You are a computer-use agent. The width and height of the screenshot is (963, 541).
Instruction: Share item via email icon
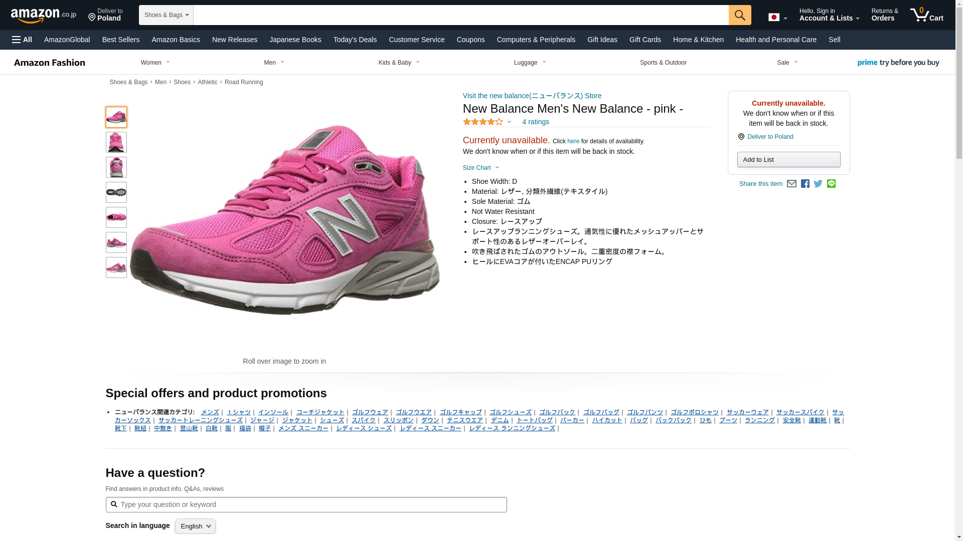click(x=791, y=184)
